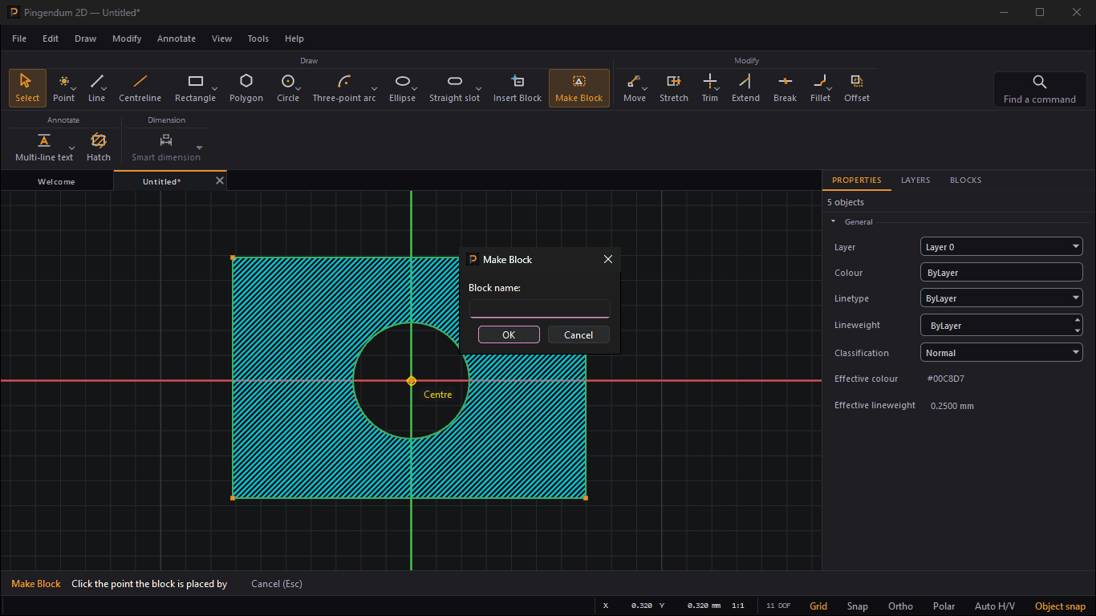1096x616 pixels.
Task: Open the Layer dropdown
Action: coord(1001,247)
